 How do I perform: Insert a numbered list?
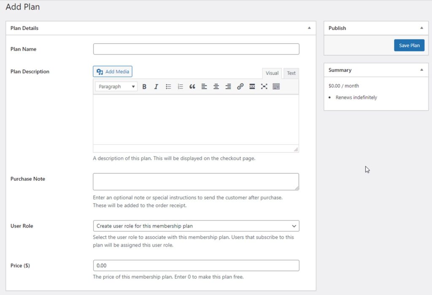click(180, 87)
